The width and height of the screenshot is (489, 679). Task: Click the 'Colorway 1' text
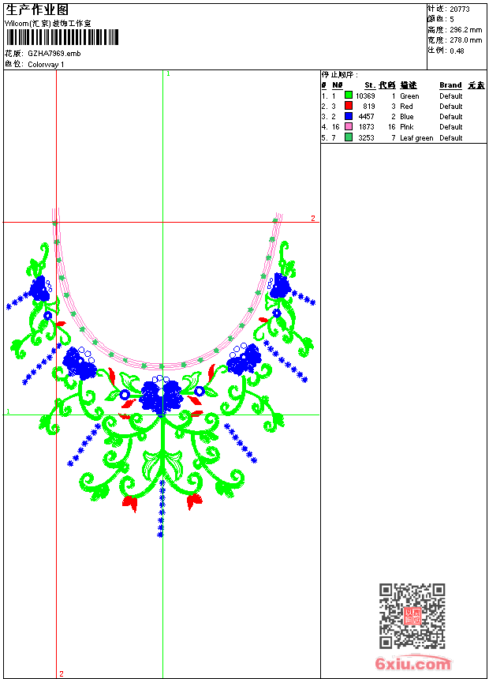(46, 65)
